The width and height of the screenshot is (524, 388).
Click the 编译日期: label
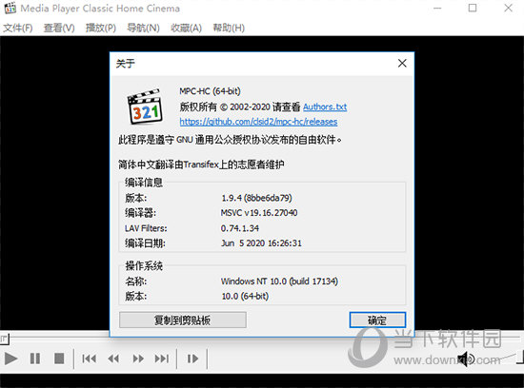tap(145, 243)
